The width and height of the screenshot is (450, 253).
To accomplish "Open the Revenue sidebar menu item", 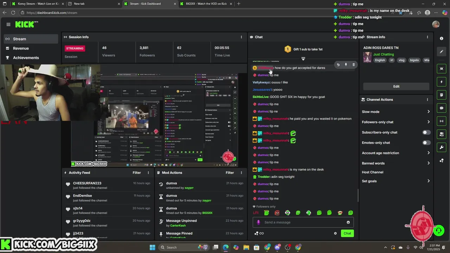I will click(x=31, y=48).
